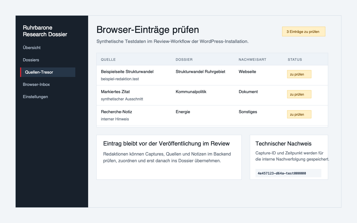
Task: Click the Dossier column header
Action: coord(184,60)
